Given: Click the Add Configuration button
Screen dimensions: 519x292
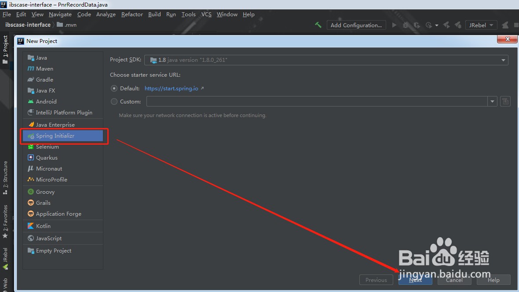Looking at the screenshot, I should [356, 25].
